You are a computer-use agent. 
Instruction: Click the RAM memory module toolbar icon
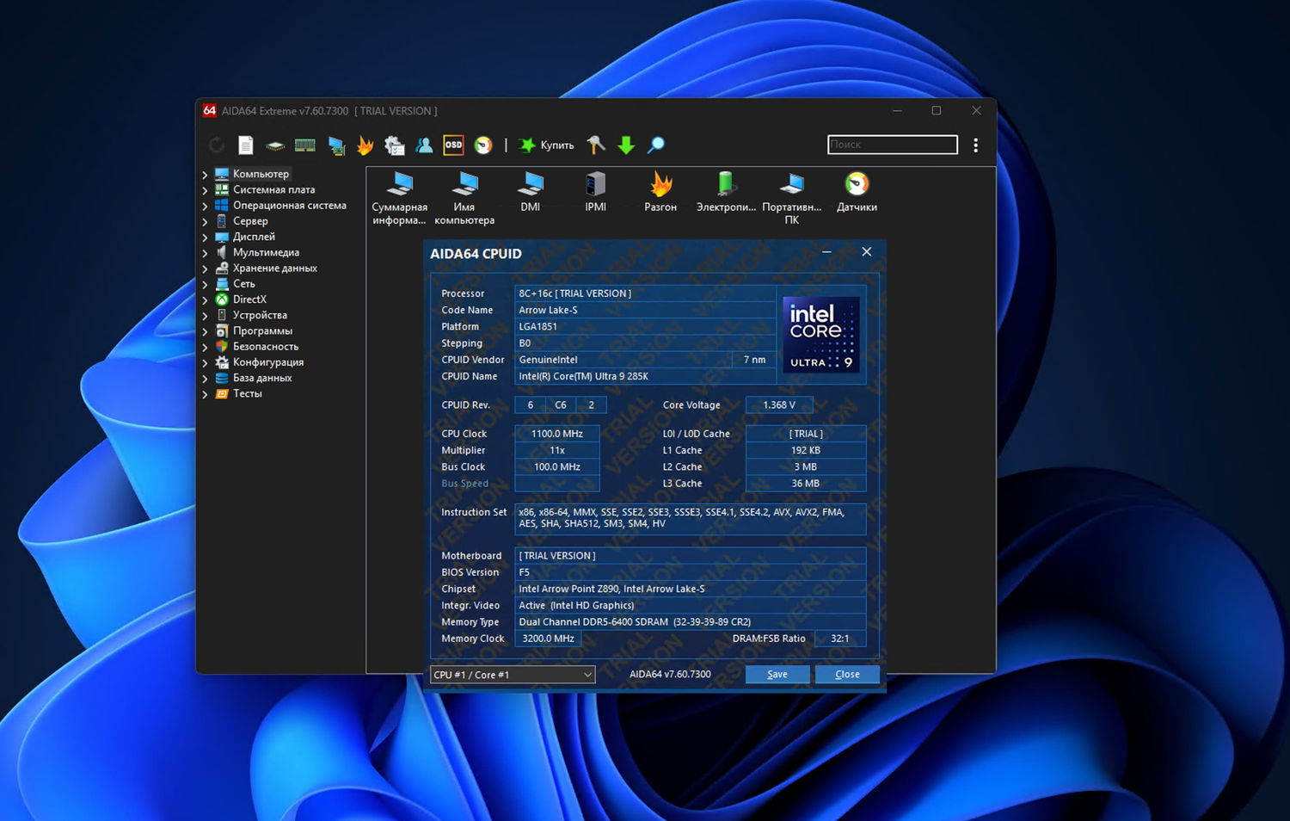point(305,145)
